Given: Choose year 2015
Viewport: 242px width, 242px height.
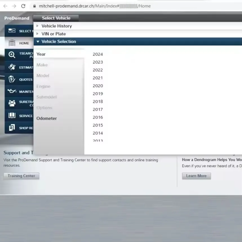Looking at the screenshot, I should click(x=98, y=125).
